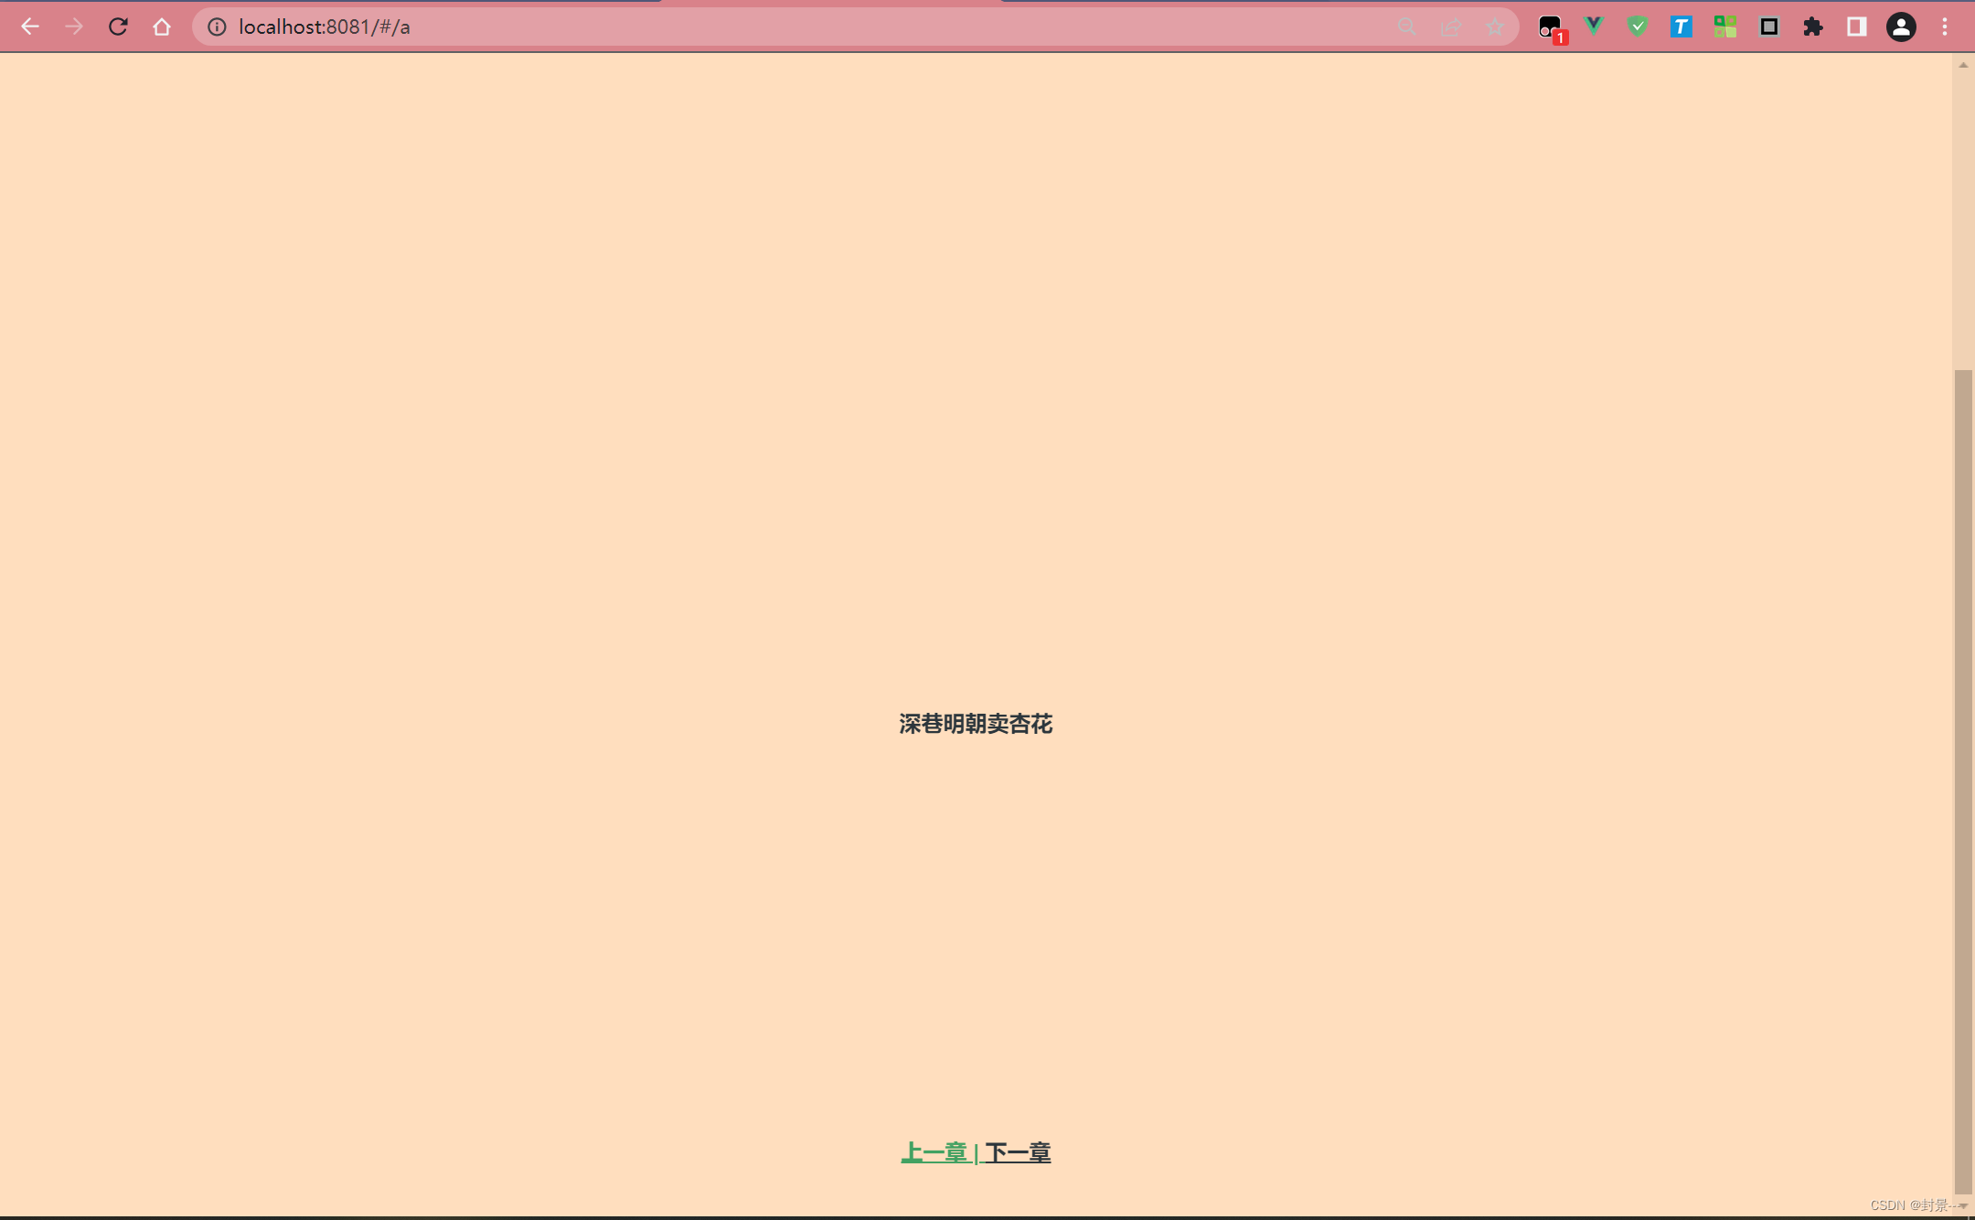Go to the browser home page
This screenshot has width=1975, height=1220.
(x=162, y=27)
